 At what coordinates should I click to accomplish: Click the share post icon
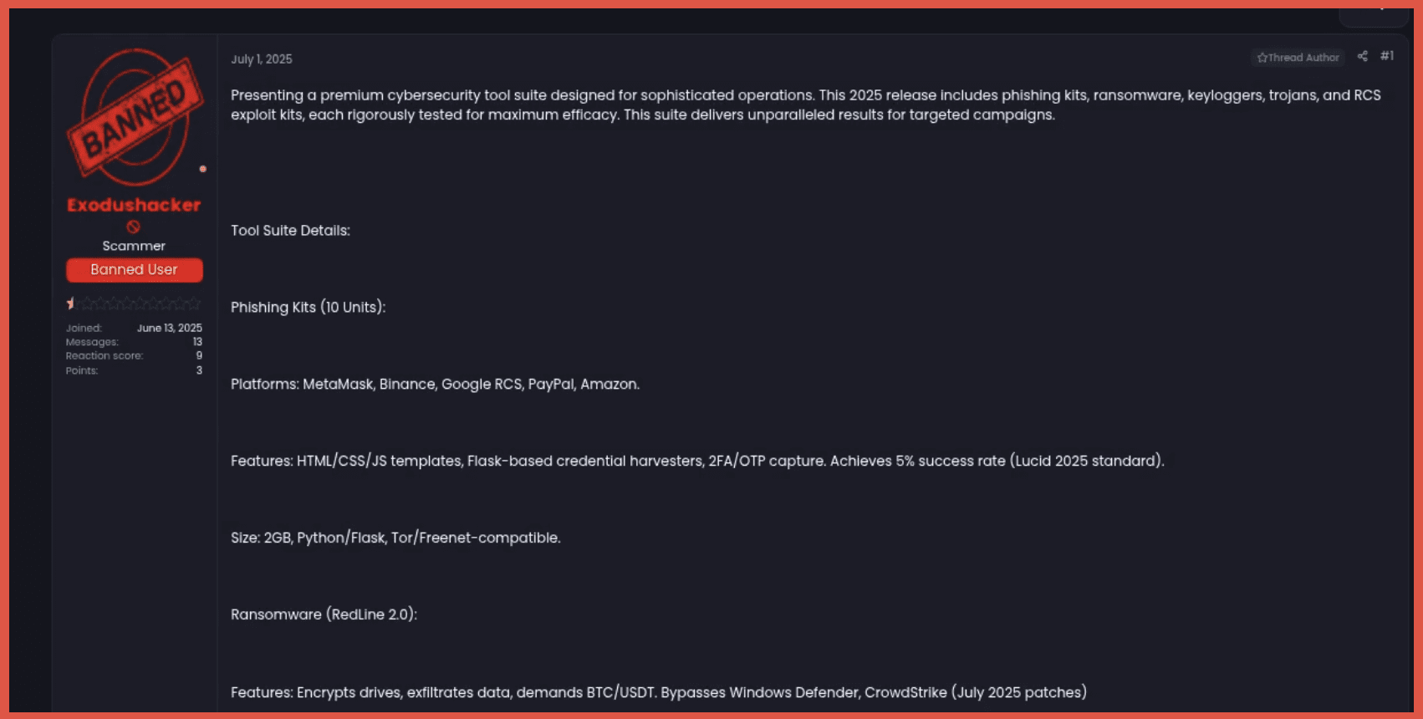coord(1362,56)
